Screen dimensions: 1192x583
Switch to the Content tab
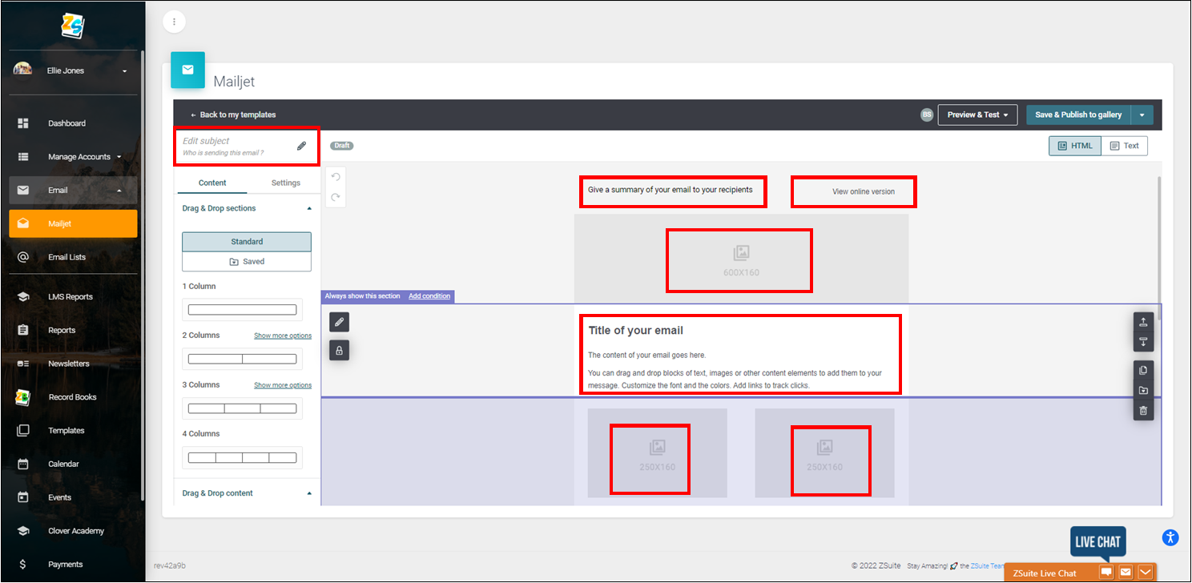(212, 183)
